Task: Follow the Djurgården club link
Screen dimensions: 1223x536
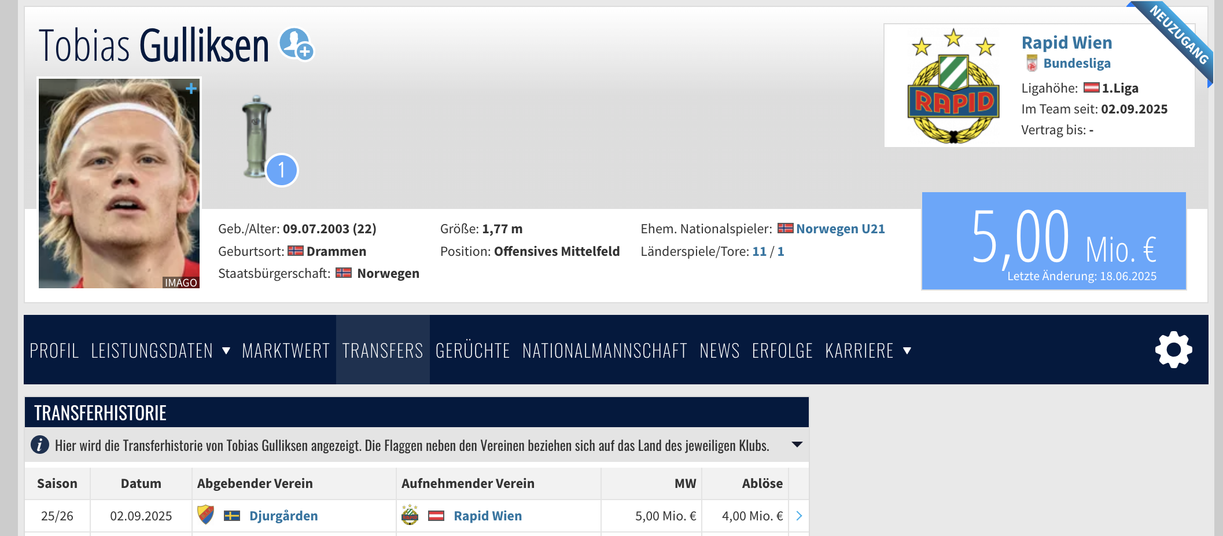Action: (283, 516)
